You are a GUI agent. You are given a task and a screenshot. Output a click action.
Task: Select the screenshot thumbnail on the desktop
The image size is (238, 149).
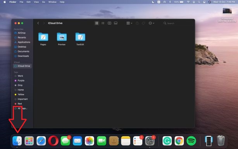pyautogui.click(x=227, y=11)
